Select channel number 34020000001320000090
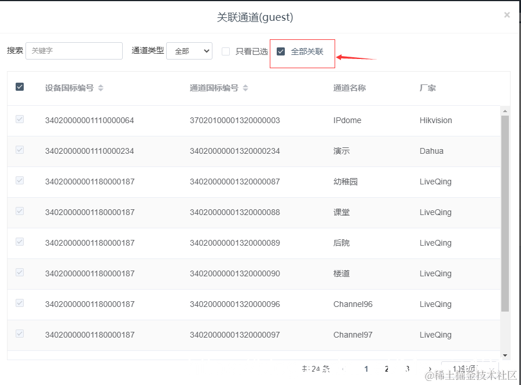Image resolution: width=521 pixels, height=385 pixels. 235,273
